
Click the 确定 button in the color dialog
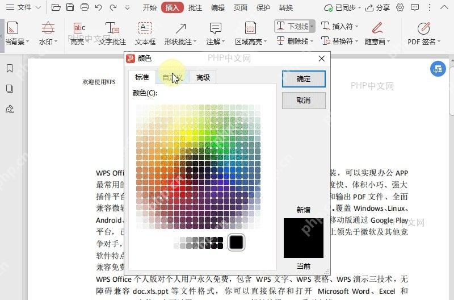[304, 79]
